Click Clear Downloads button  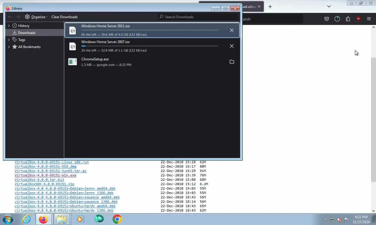point(64,17)
